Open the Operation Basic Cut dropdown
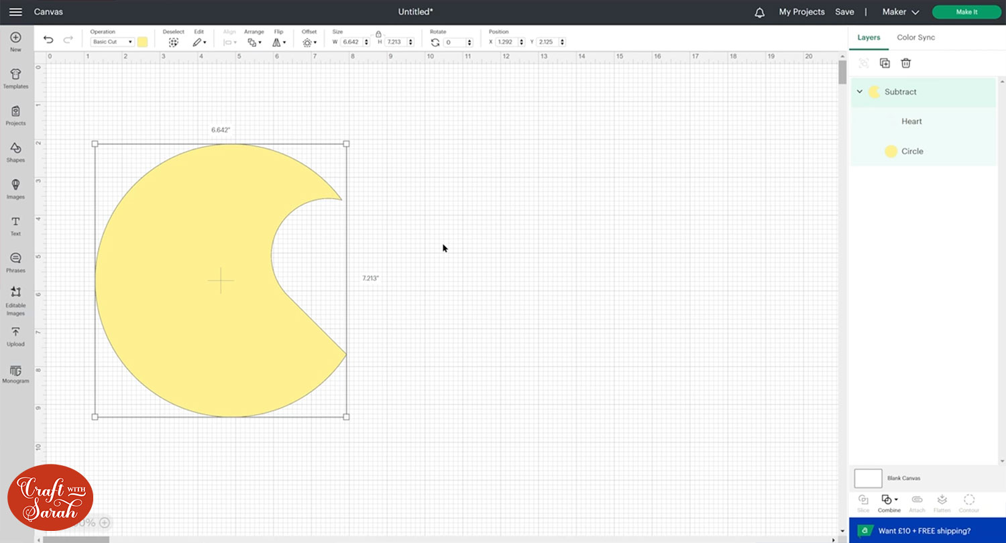Screen dimensions: 1006x543 tap(112, 42)
